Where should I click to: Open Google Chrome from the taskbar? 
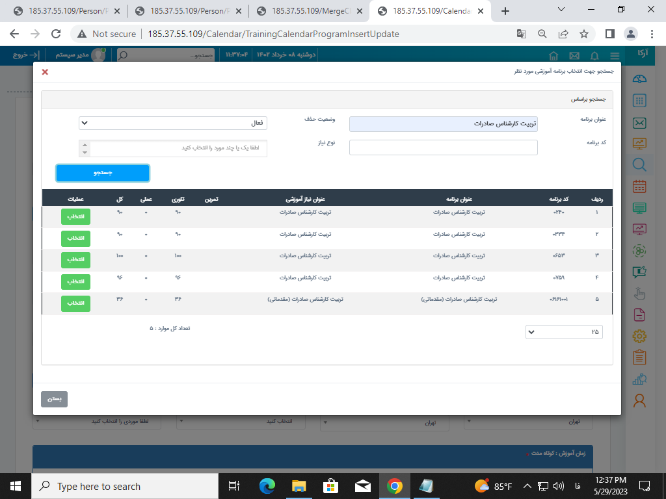point(394,486)
